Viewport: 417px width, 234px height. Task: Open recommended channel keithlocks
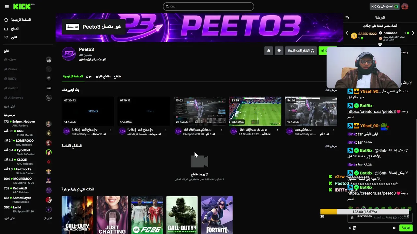pyautogui.click(x=28, y=171)
